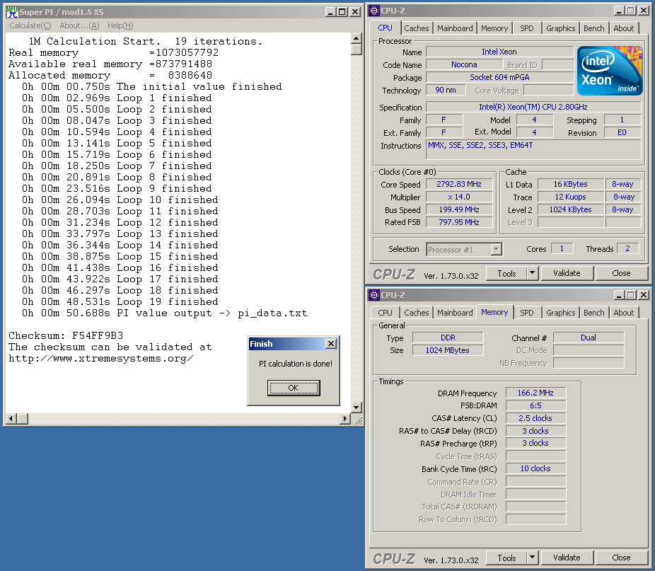
Task: Click the DRAM Frequency value 166.2 MHz
Action: 535,393
